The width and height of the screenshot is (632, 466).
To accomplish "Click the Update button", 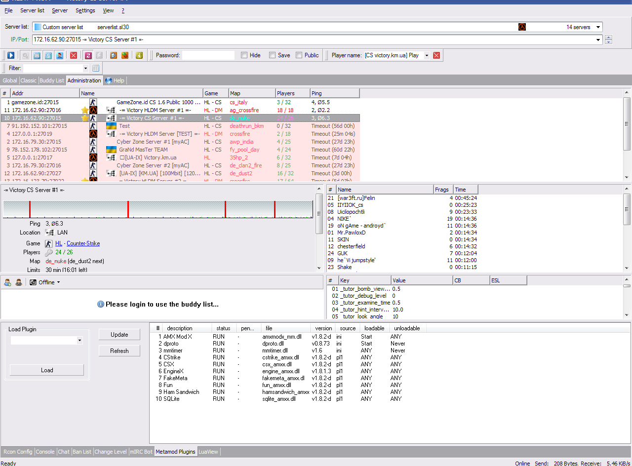I will tap(119, 335).
